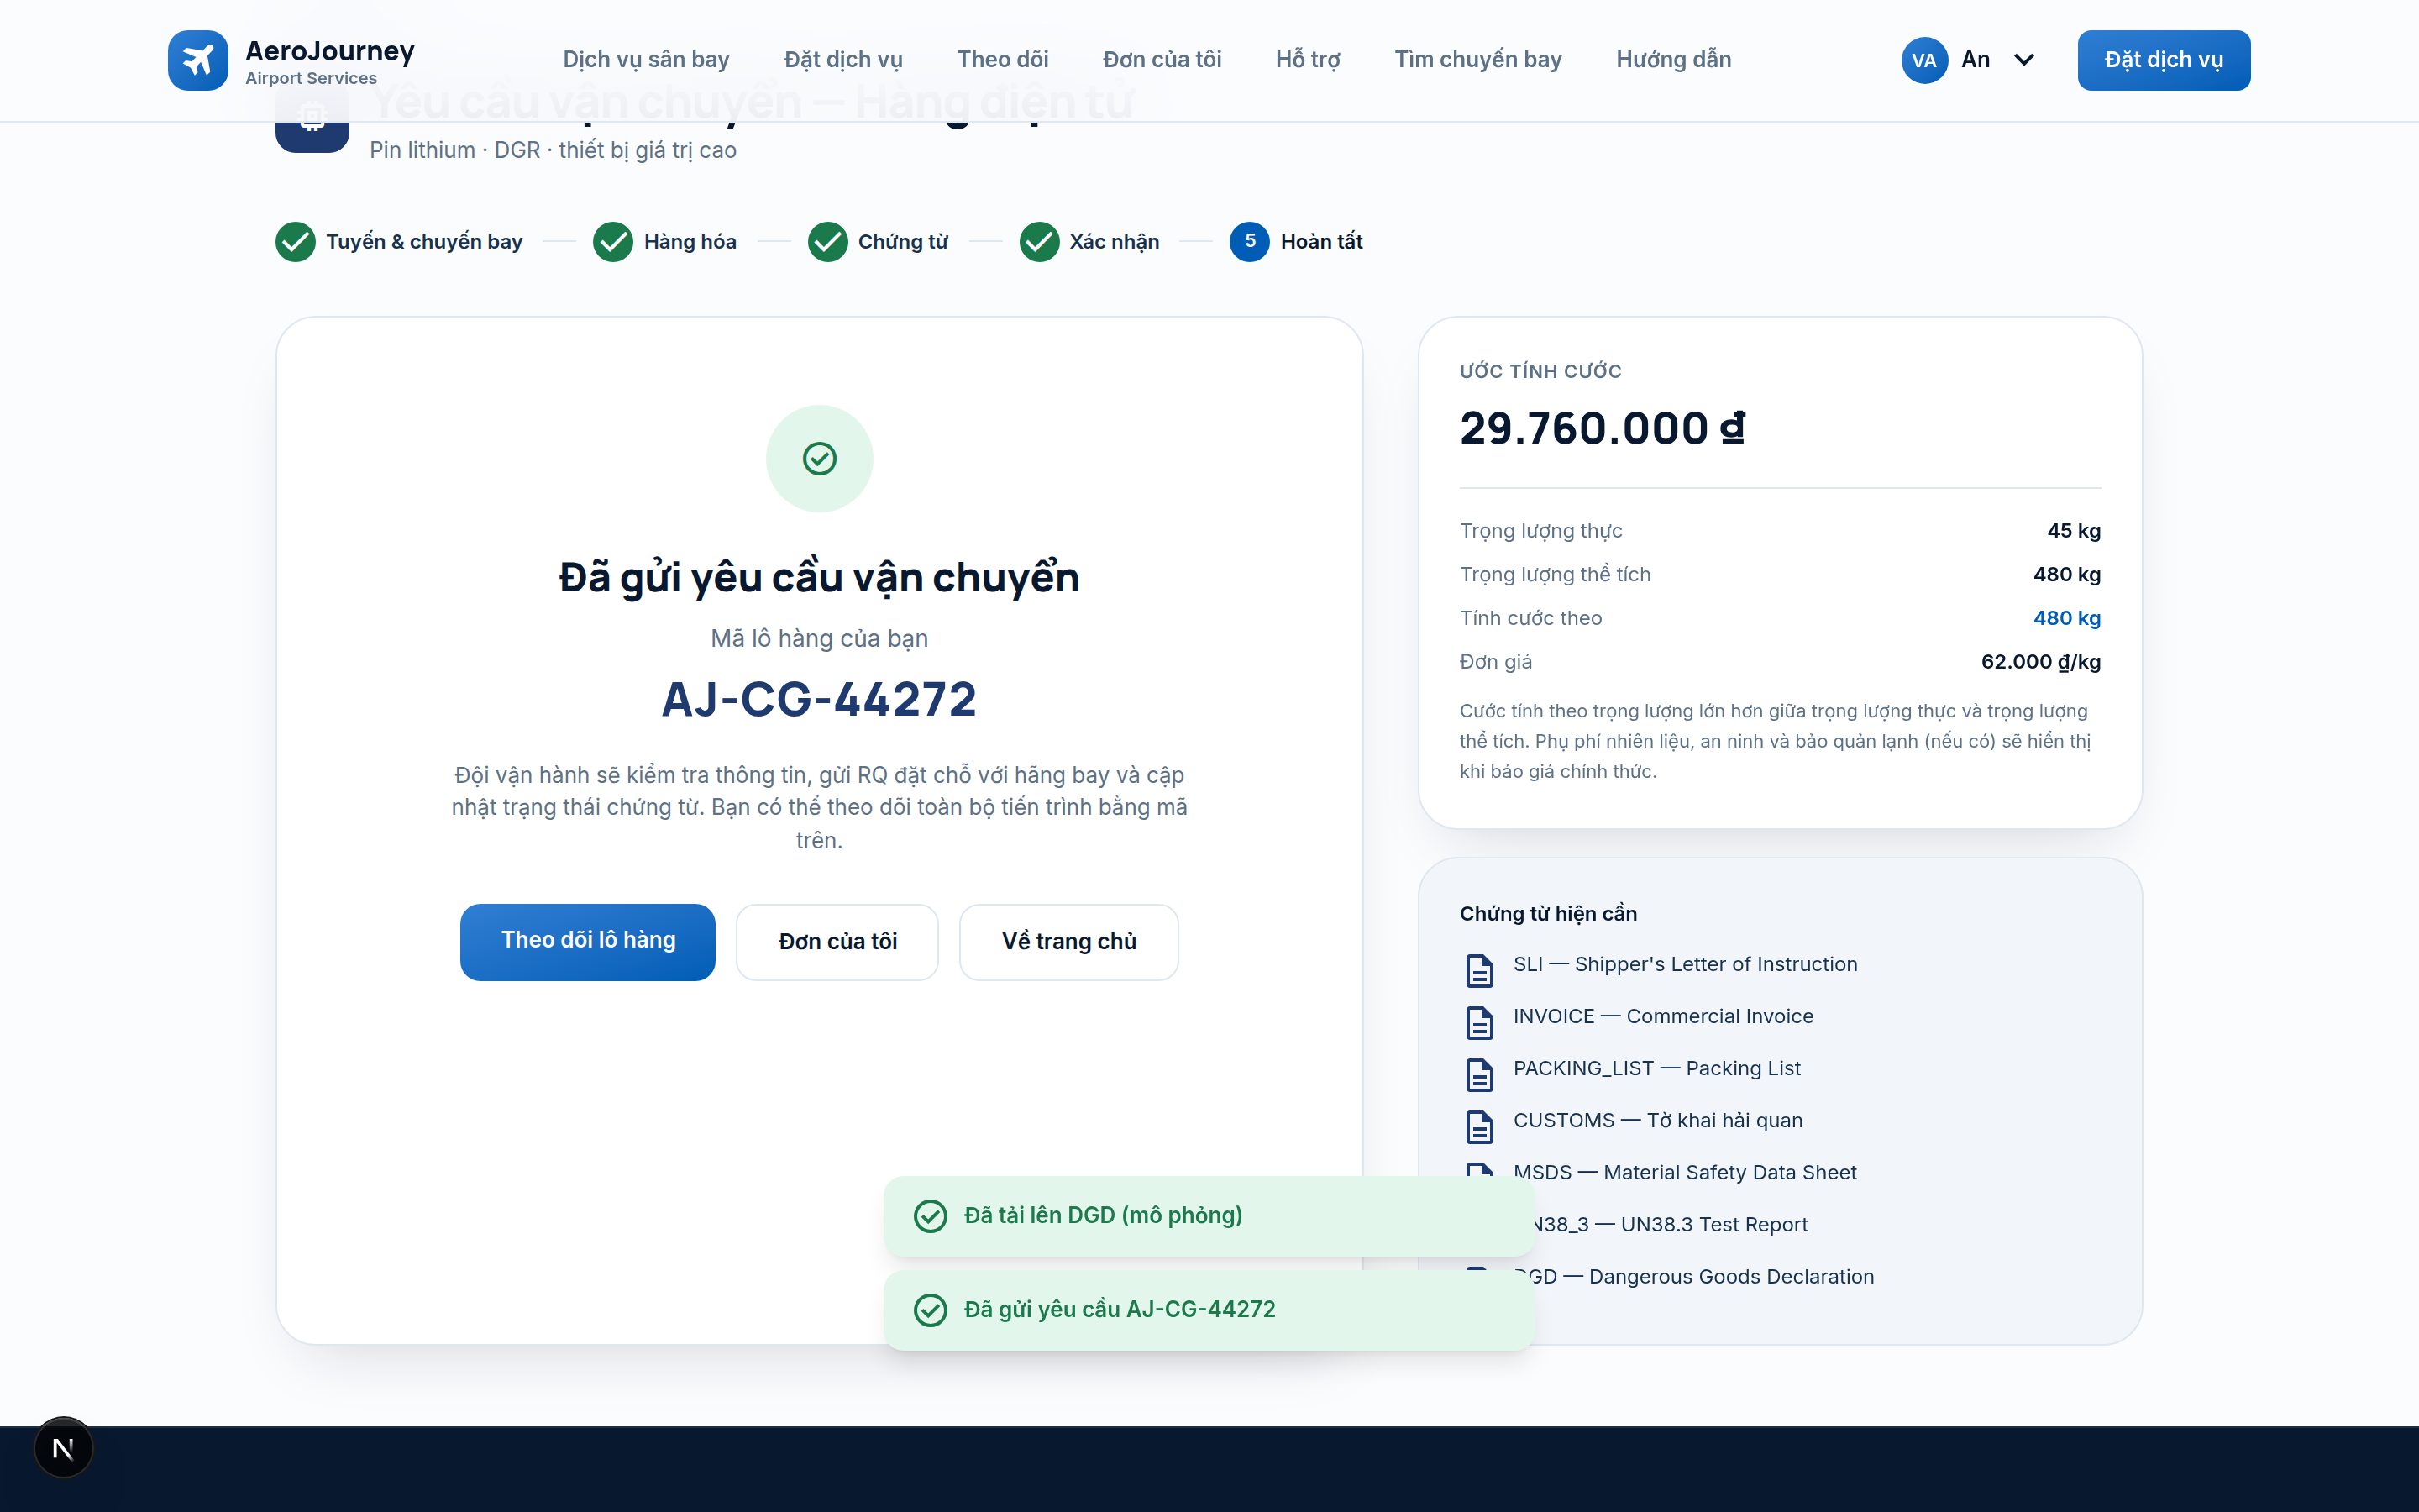
Task: Select the Chứng từ step checkmark
Action: pos(827,242)
